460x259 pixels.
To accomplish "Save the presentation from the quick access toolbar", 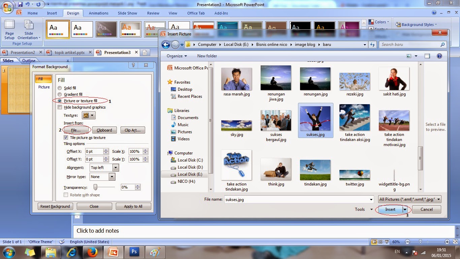I will pos(20,4).
